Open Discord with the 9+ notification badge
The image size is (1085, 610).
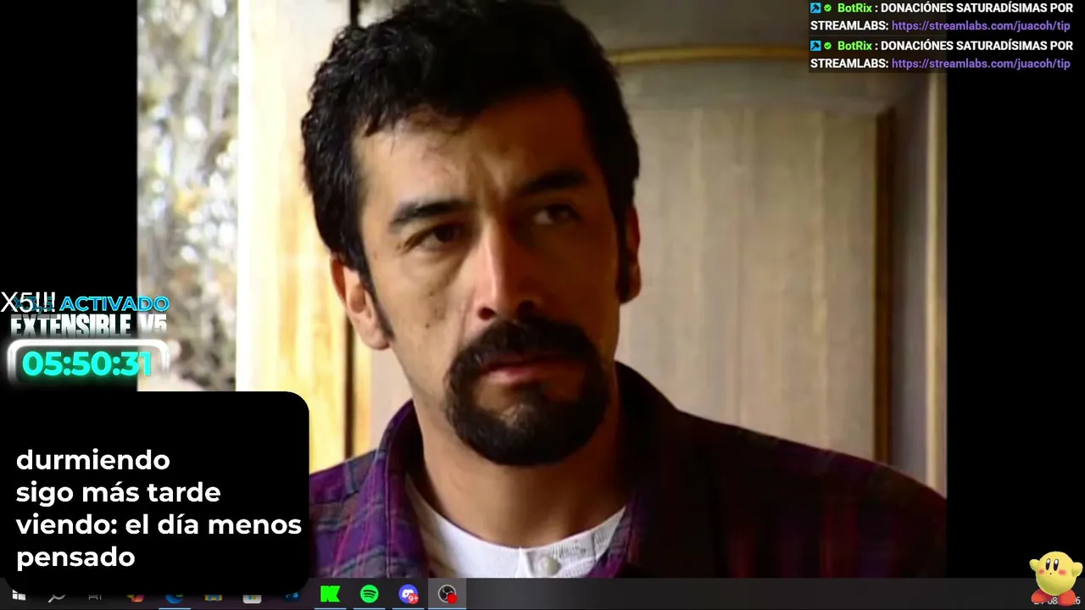click(408, 595)
